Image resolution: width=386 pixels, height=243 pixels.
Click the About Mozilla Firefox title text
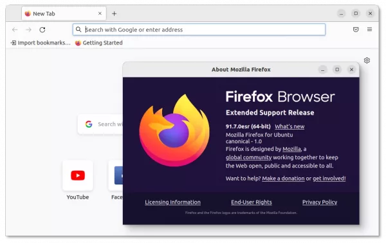(x=241, y=70)
